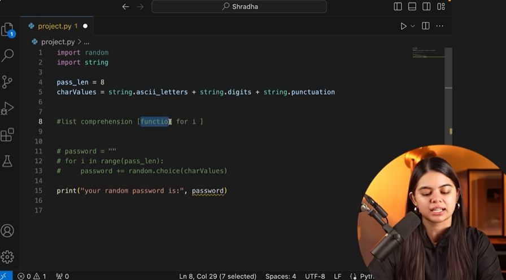Image resolution: width=506 pixels, height=280 pixels.
Task: Change end of line sequence LF
Action: pos(338,276)
